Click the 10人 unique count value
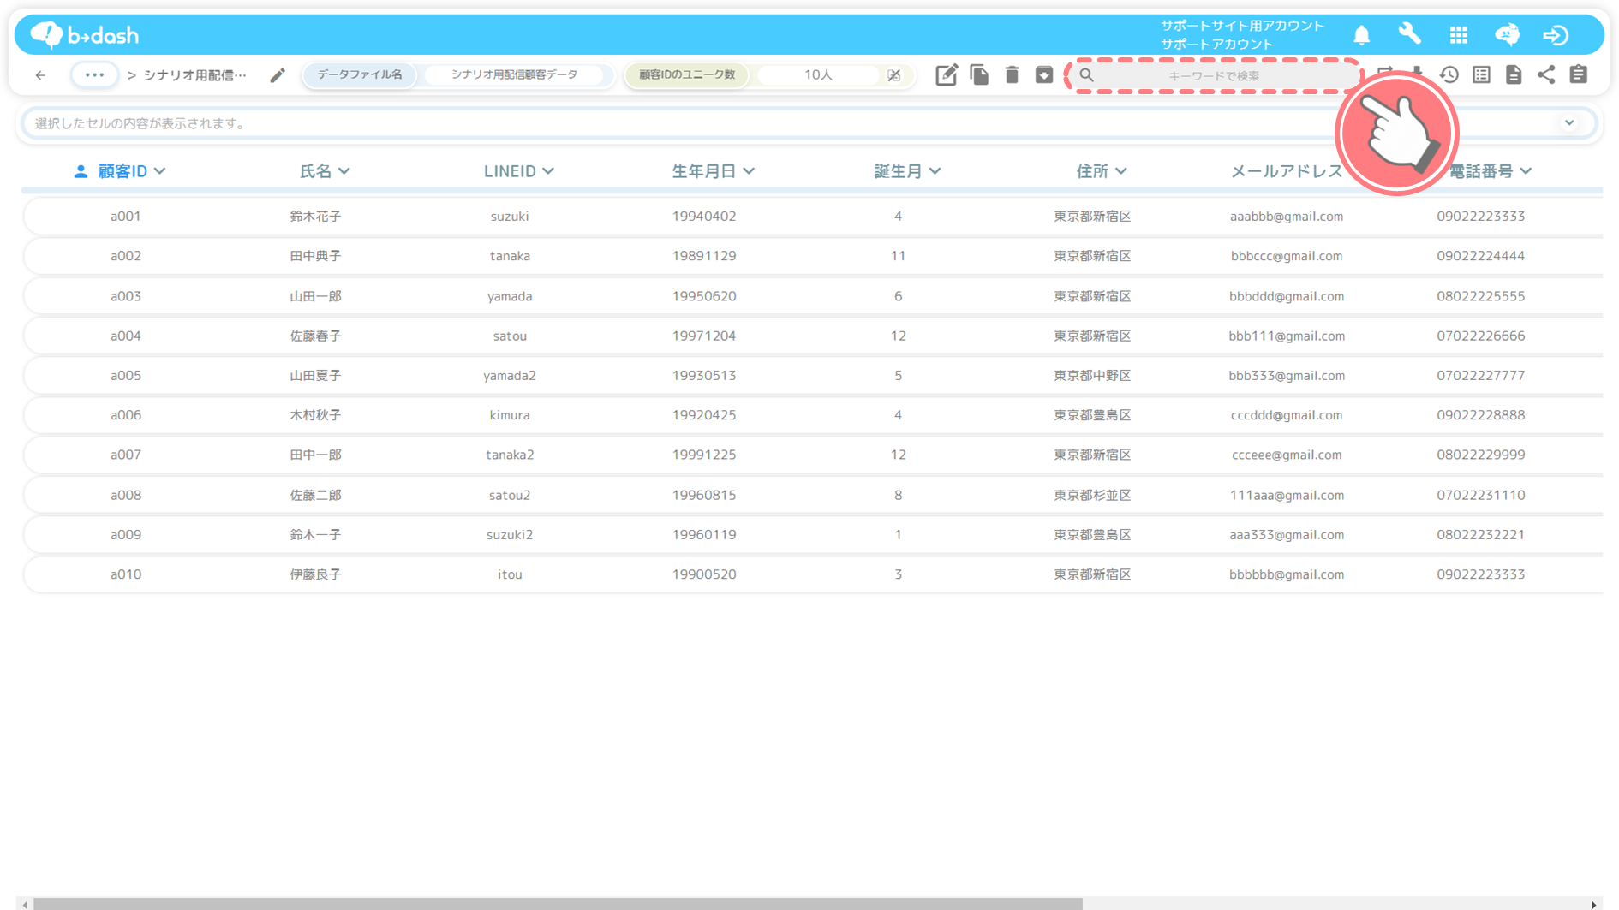This screenshot has height=910, width=1619. (x=818, y=75)
